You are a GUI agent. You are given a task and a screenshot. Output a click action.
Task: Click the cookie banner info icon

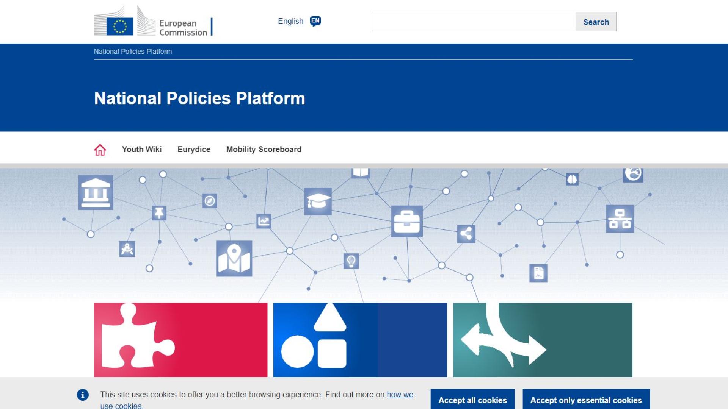pos(83,395)
